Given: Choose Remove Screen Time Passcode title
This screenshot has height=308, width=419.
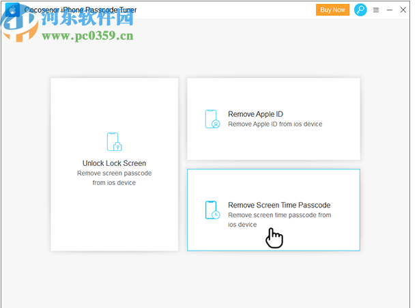Looking at the screenshot, I should pos(279,205).
